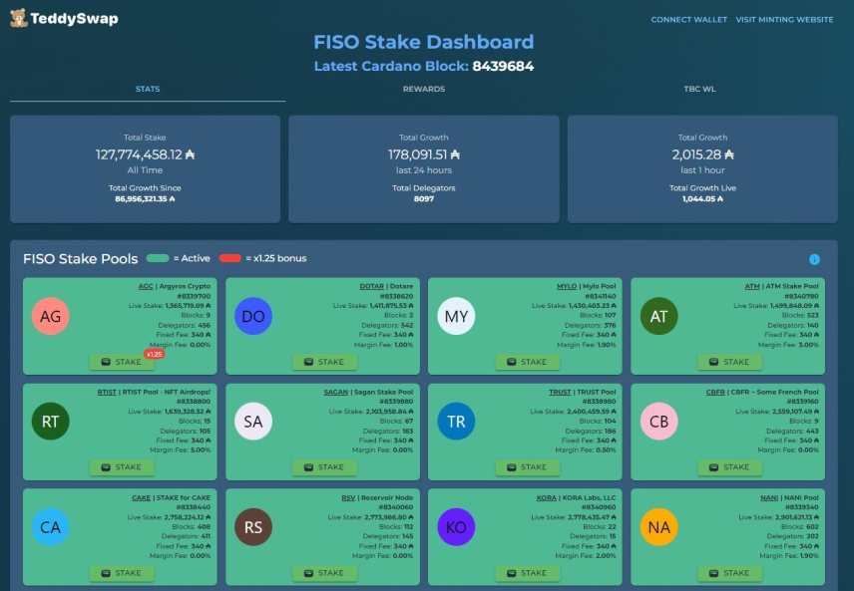Open the RSV ticker link
This screenshot has width=854, height=591.
click(348, 498)
